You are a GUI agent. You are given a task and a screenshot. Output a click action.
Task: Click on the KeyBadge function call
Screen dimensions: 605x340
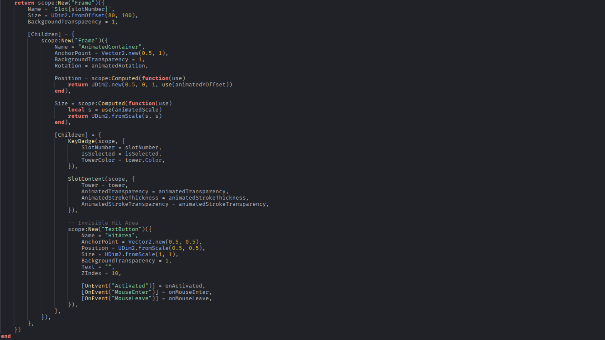tap(81, 141)
